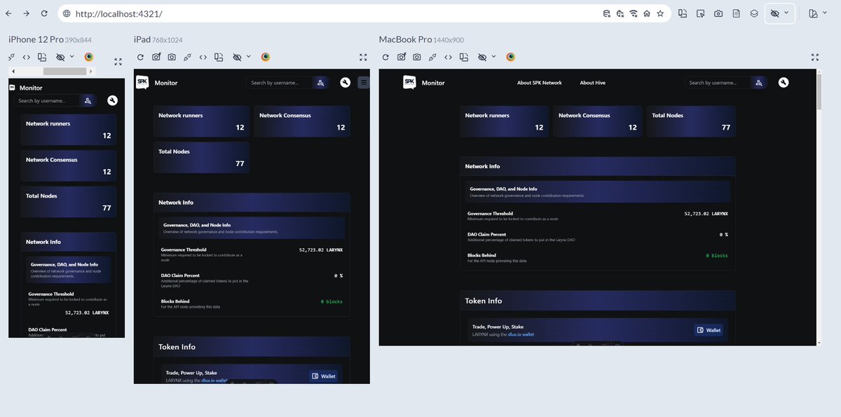Viewport: 841px width, 417px height.
Task: Click wrench icon in iPad preview
Action: 345,83
